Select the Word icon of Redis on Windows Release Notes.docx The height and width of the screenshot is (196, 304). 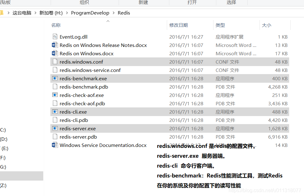click(x=55, y=45)
